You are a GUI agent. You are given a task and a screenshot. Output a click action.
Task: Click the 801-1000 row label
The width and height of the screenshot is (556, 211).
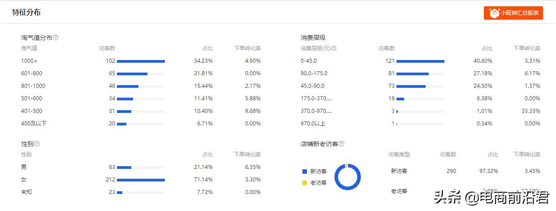tap(33, 86)
